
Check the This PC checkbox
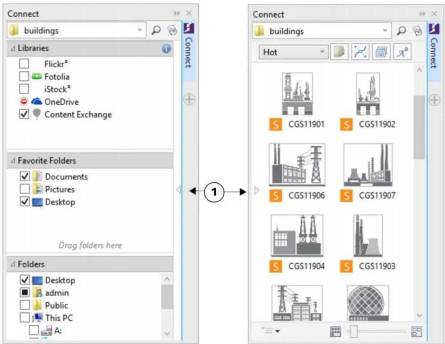click(x=25, y=317)
